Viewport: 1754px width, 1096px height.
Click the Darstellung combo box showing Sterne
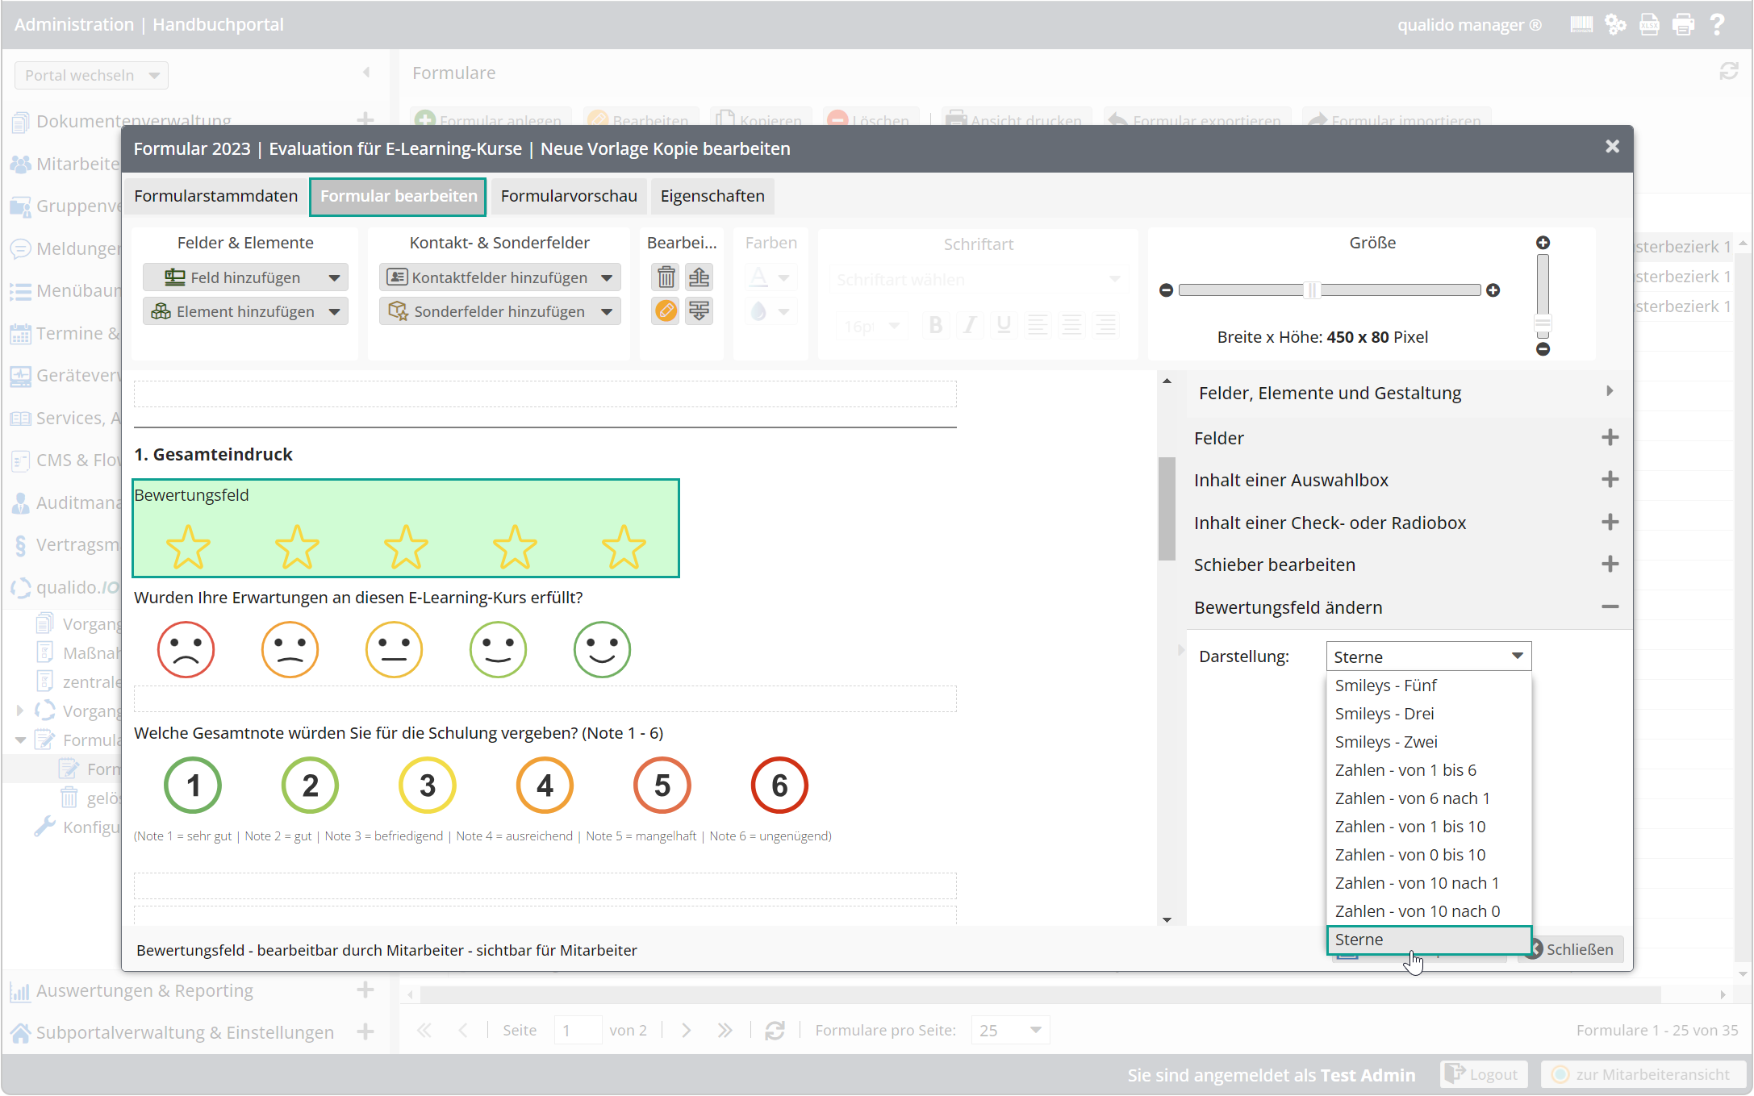1428,656
